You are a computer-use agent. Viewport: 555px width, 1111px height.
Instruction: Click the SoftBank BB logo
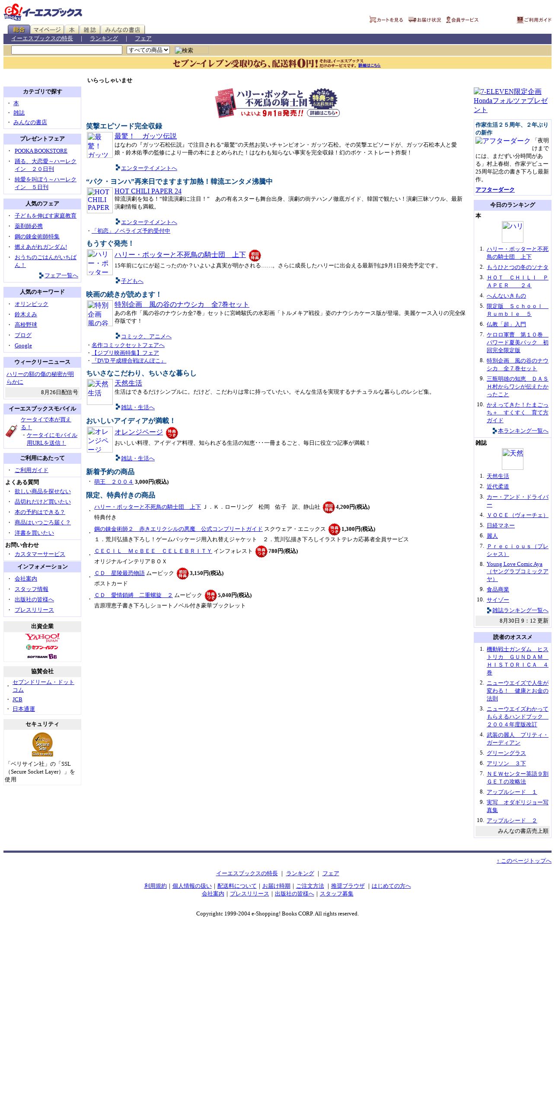pos(42,656)
